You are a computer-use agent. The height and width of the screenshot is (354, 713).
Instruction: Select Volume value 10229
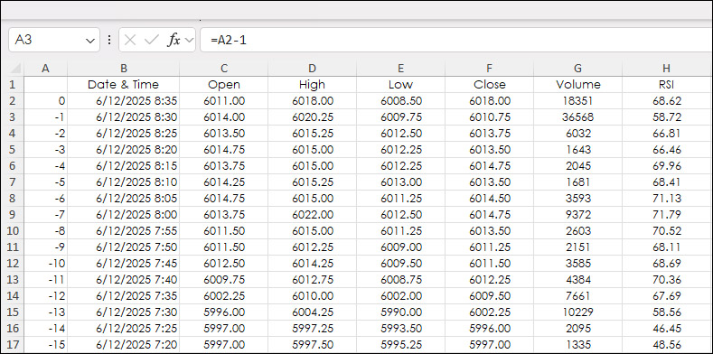[577, 312]
